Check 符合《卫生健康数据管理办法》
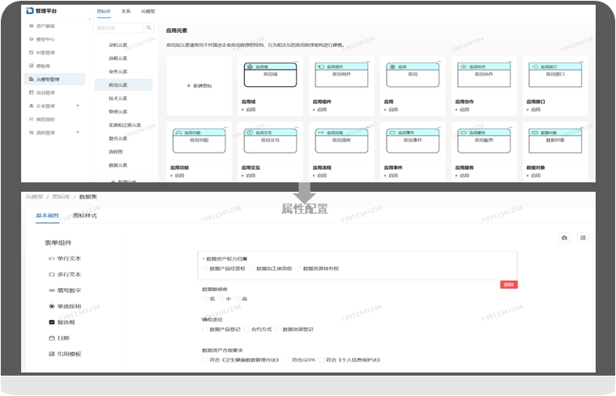The height and width of the screenshot is (396, 616). point(204,360)
